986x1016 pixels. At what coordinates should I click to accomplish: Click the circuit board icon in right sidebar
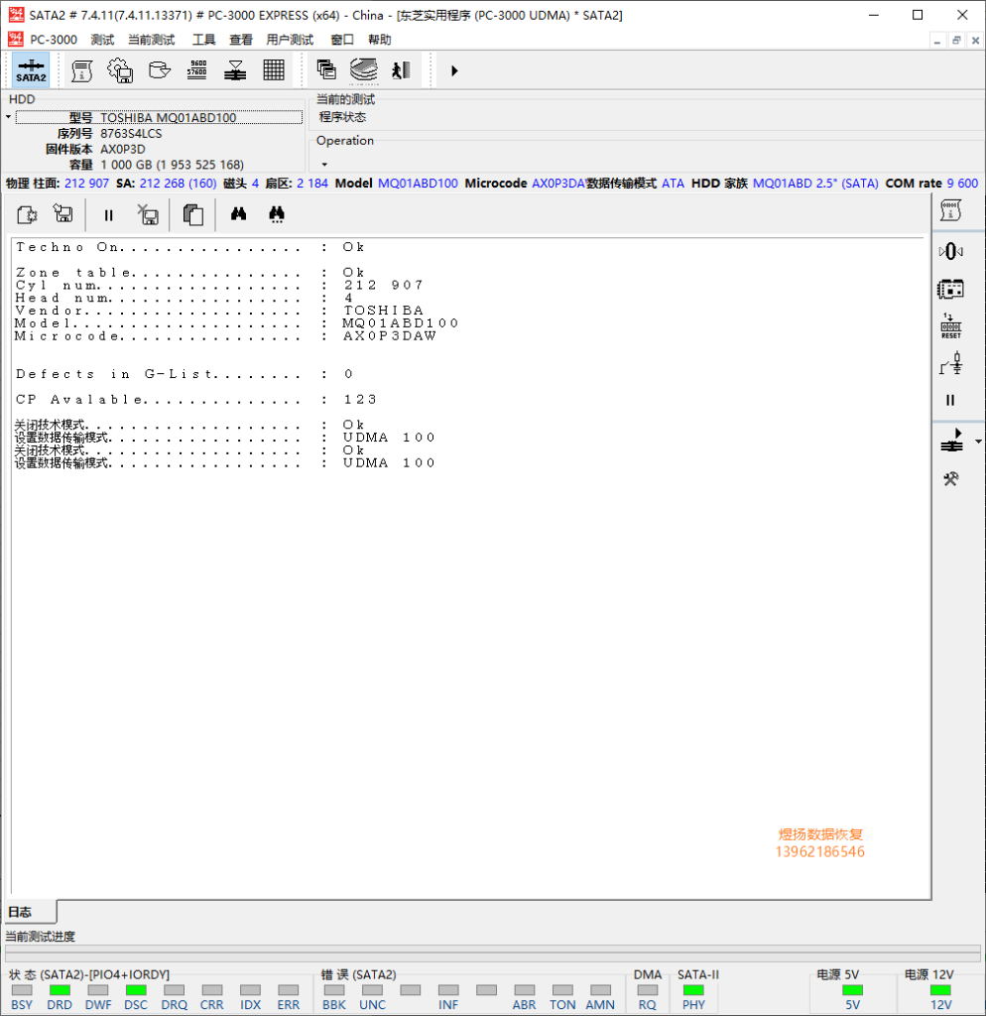point(950,289)
